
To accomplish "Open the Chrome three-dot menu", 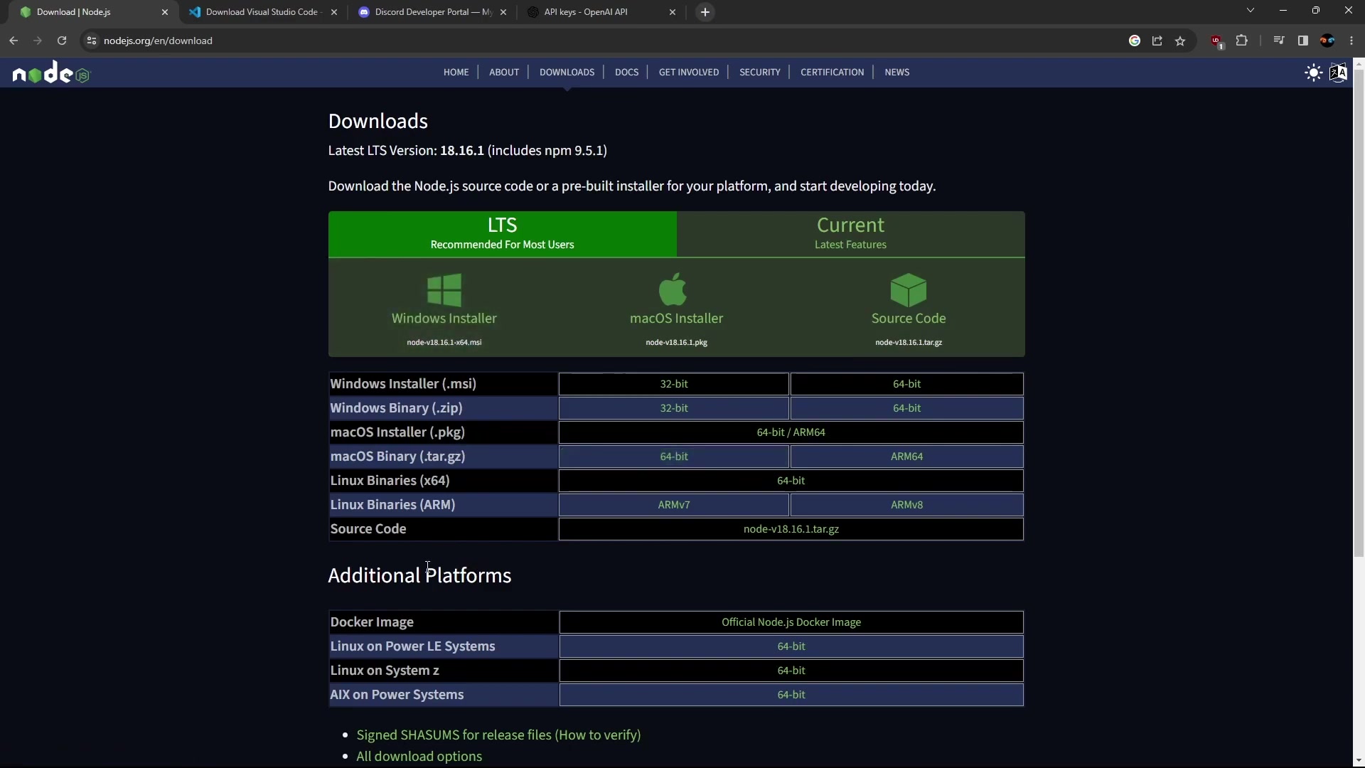I will pyautogui.click(x=1352, y=41).
